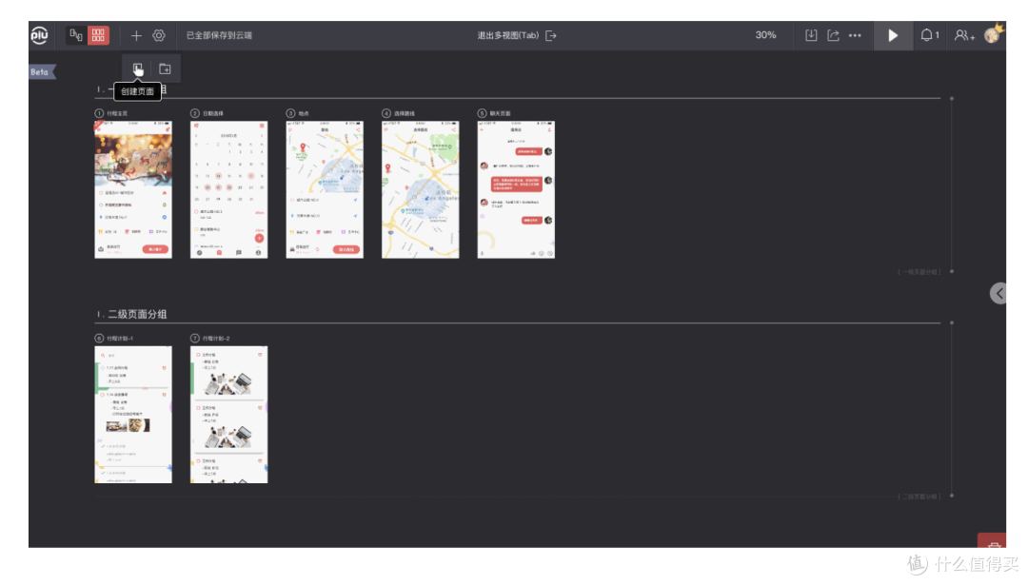Select the red multi-view grid icon
1028x585 pixels.
tap(98, 35)
